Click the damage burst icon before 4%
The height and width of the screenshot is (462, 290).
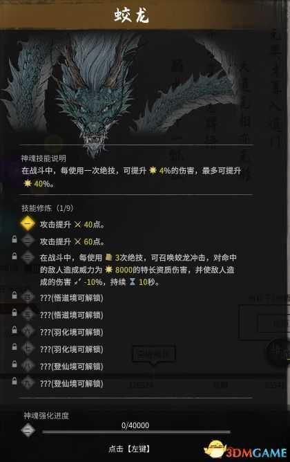point(153,170)
